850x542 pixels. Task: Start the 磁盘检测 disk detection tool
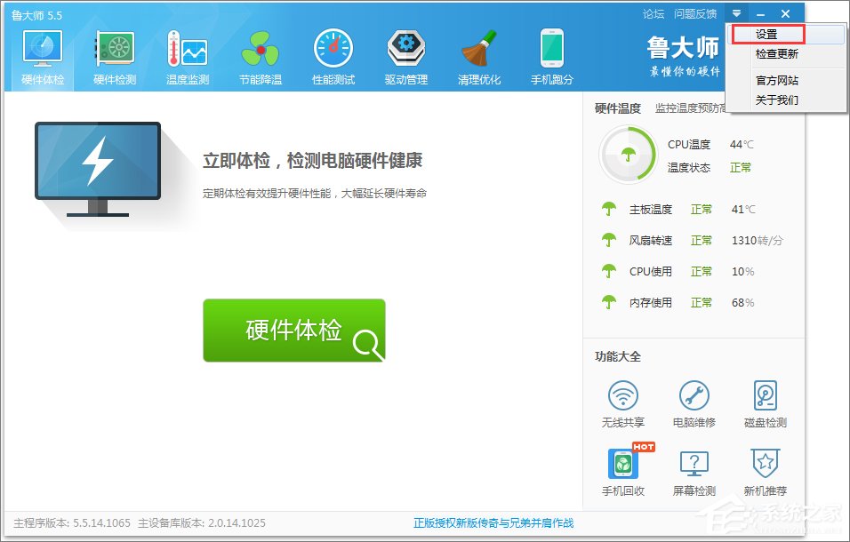(765, 402)
